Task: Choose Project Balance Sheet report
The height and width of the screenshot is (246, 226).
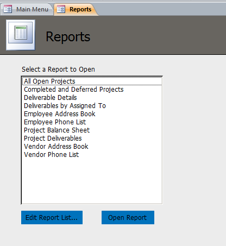Action: coord(92,130)
